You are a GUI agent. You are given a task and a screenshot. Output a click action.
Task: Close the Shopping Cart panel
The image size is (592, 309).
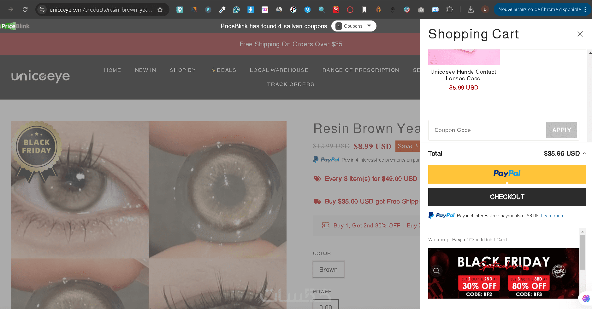[x=580, y=34]
